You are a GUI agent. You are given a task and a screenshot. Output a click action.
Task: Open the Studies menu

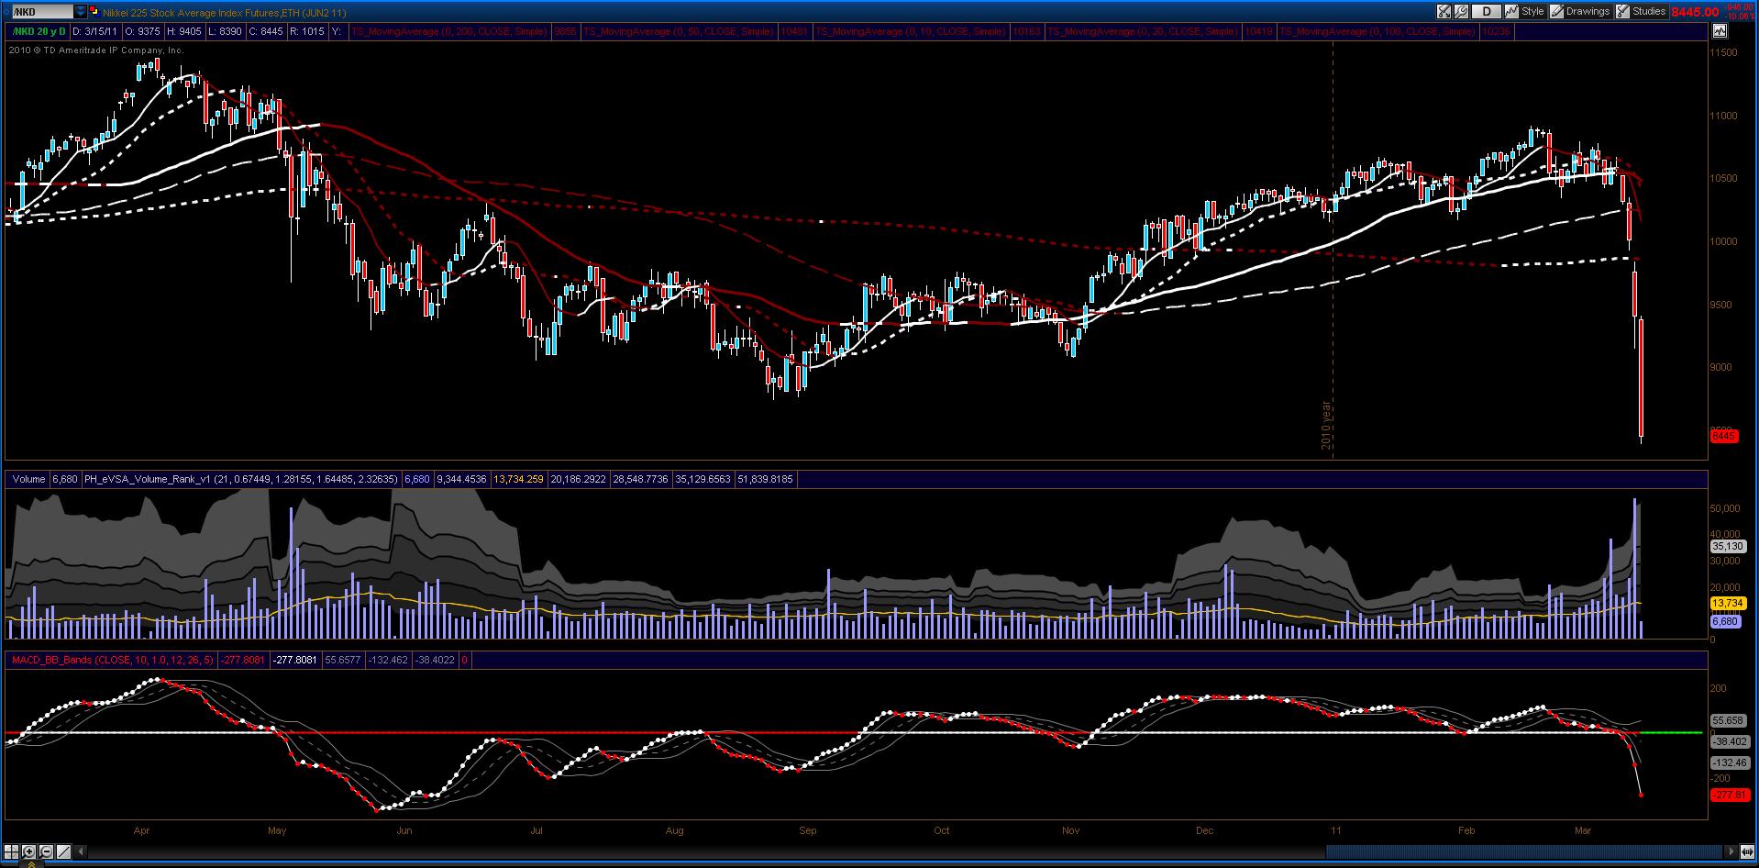1648,12
